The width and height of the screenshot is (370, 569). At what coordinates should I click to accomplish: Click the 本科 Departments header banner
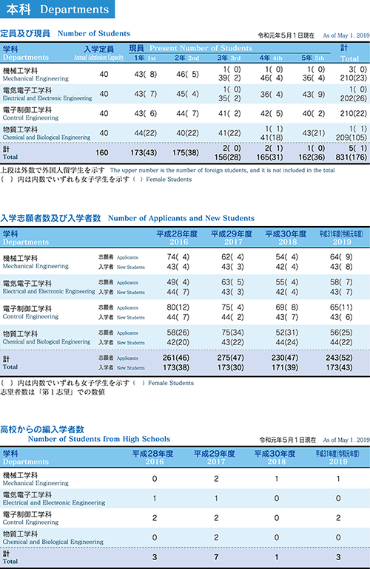pos(57,9)
